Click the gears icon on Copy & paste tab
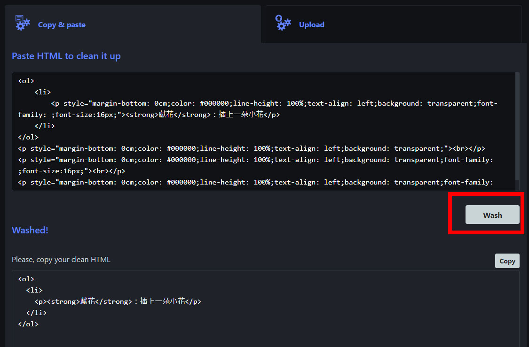 coord(22,23)
